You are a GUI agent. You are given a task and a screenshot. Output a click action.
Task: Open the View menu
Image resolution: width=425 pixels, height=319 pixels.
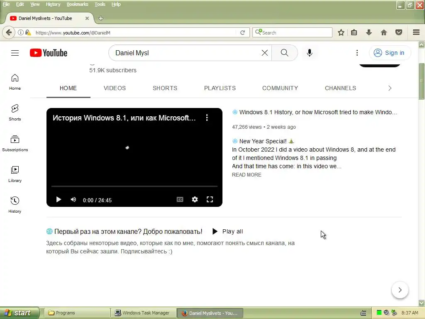pyautogui.click(x=35, y=4)
